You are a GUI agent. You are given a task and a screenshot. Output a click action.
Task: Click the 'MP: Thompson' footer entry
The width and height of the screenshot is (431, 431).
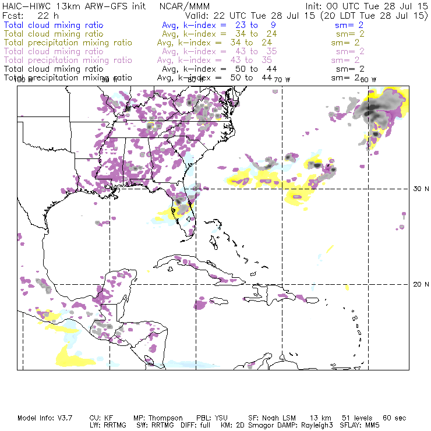click(x=158, y=418)
